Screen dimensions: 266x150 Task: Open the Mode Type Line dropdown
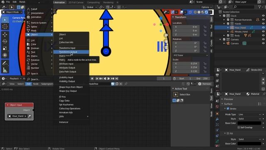[249, 115]
